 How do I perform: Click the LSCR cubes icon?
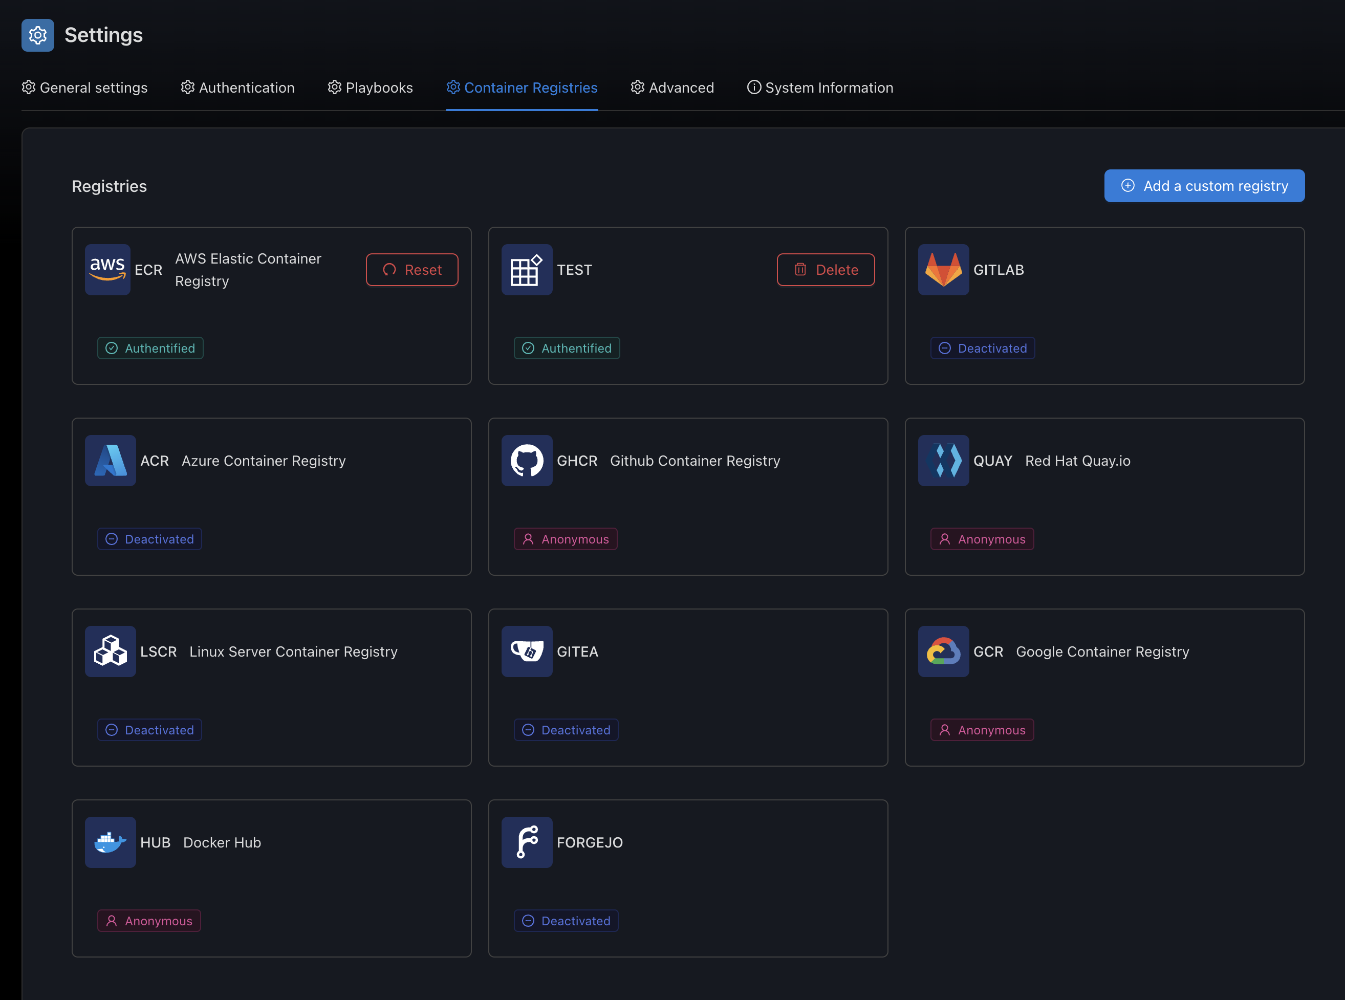click(x=110, y=651)
